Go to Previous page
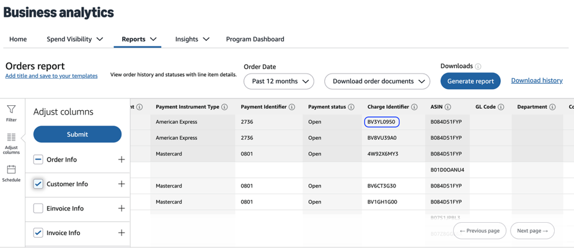The width and height of the screenshot is (574, 250). [480, 231]
